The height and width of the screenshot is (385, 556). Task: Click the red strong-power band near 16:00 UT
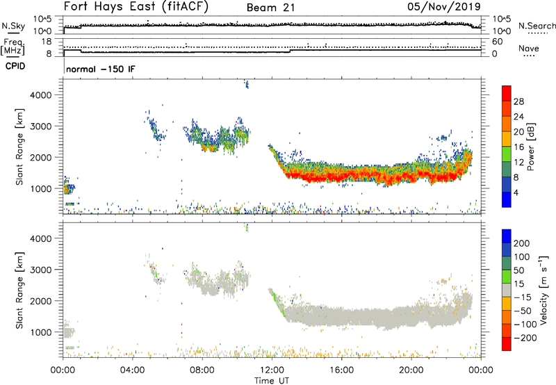pyautogui.click(x=341, y=176)
